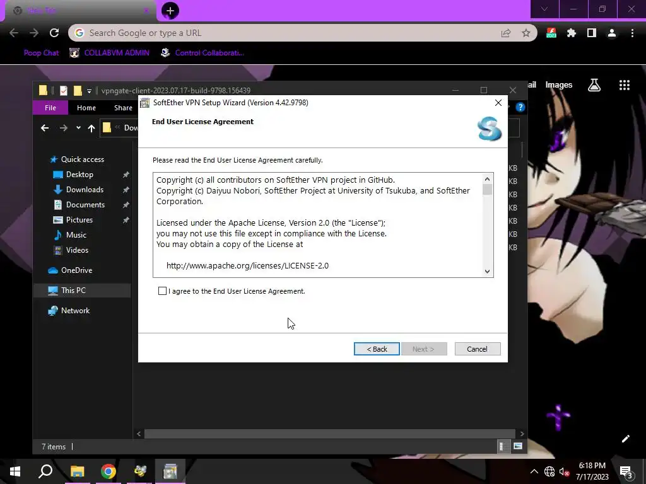Bookmark this tab with the star icon

click(x=526, y=33)
